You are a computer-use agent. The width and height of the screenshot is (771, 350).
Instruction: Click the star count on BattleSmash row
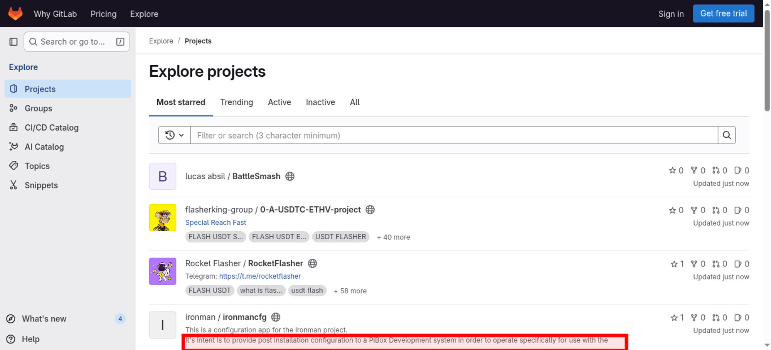(x=676, y=170)
